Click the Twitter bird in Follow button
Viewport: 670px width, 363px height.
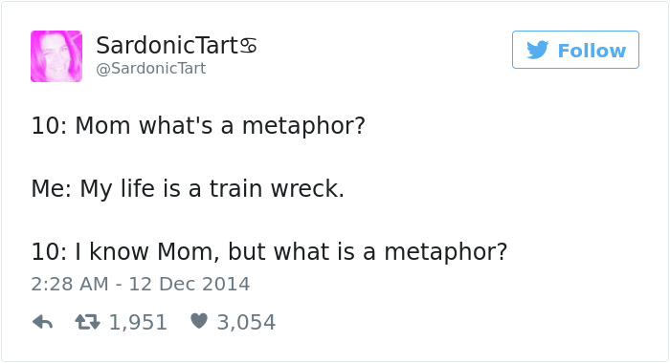pos(538,50)
